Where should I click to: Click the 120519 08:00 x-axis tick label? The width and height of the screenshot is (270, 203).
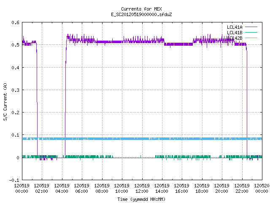(102, 188)
